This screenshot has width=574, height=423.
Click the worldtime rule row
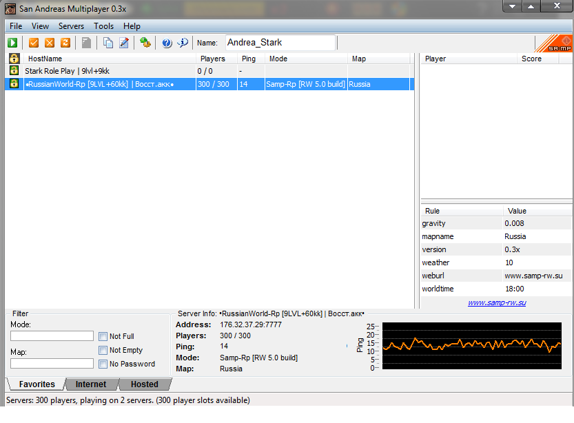tap(496, 289)
